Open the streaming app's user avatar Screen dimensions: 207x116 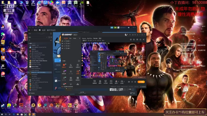coord(126,35)
